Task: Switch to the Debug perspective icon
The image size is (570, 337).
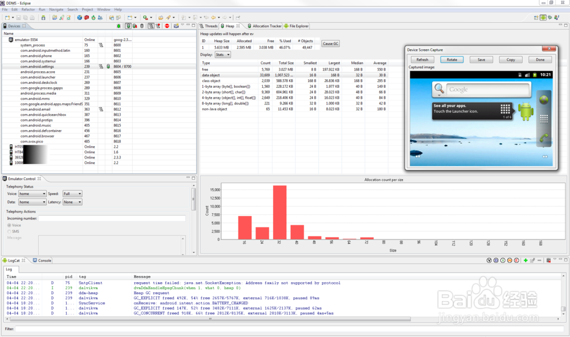Action: tap(549, 18)
